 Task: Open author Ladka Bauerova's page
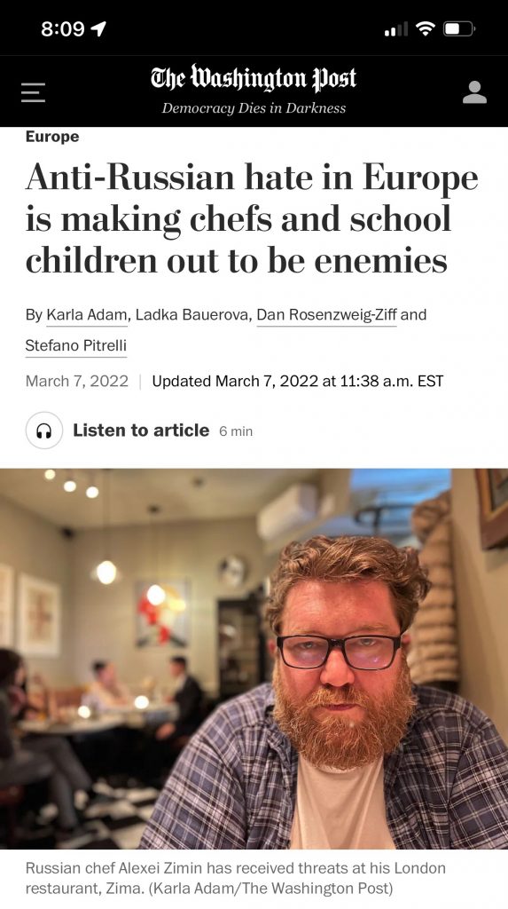193,315
